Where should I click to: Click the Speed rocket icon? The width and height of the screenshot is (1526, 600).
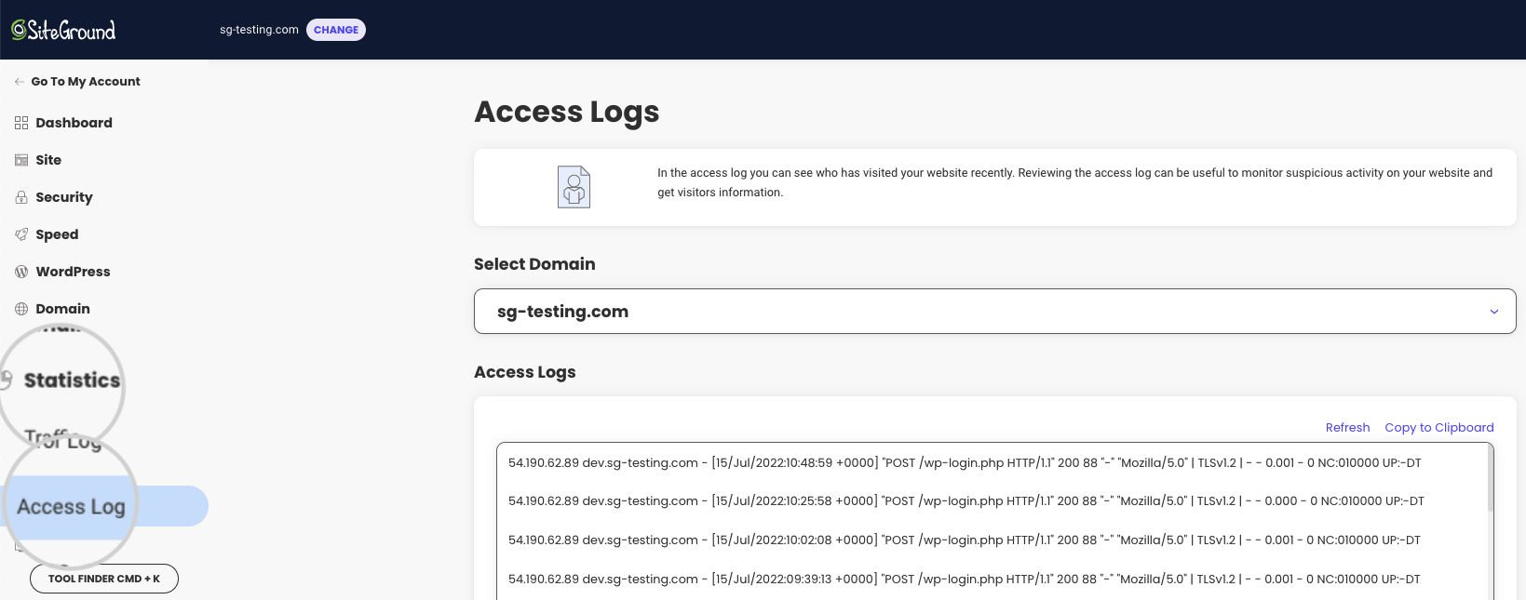(x=21, y=234)
